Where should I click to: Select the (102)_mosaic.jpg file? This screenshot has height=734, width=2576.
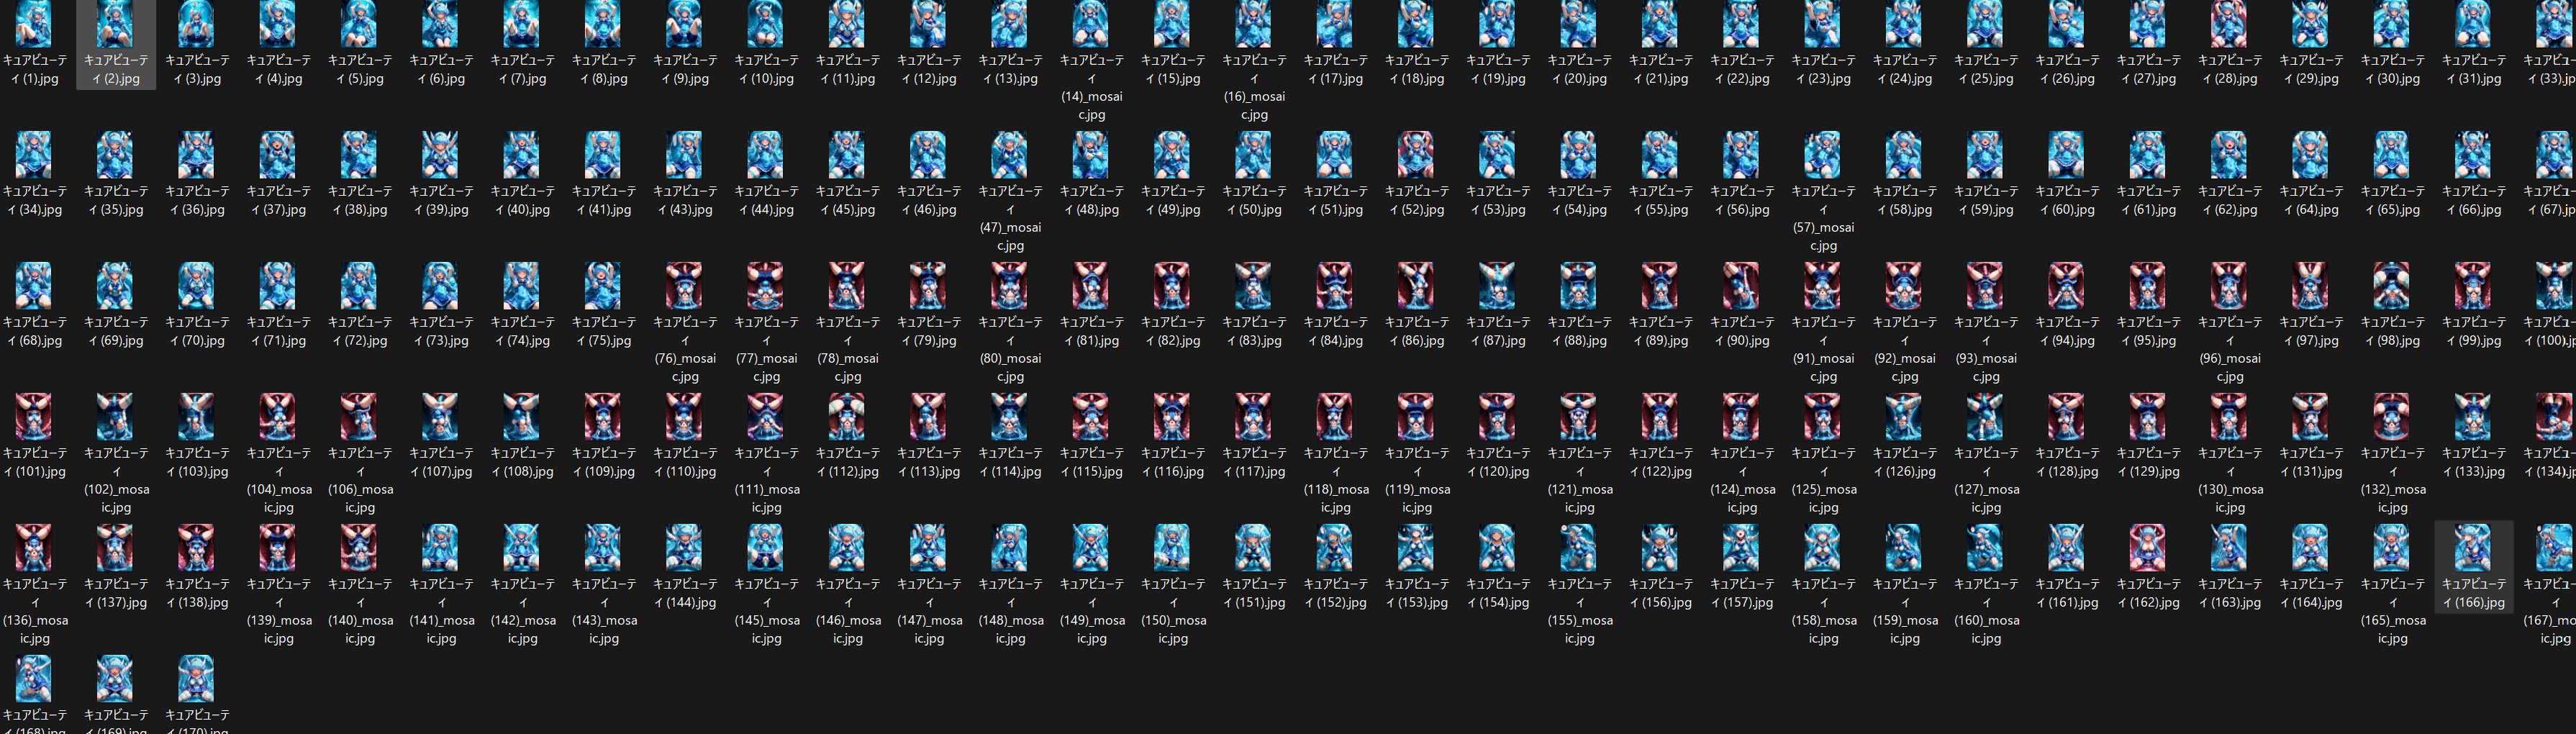[x=115, y=417]
